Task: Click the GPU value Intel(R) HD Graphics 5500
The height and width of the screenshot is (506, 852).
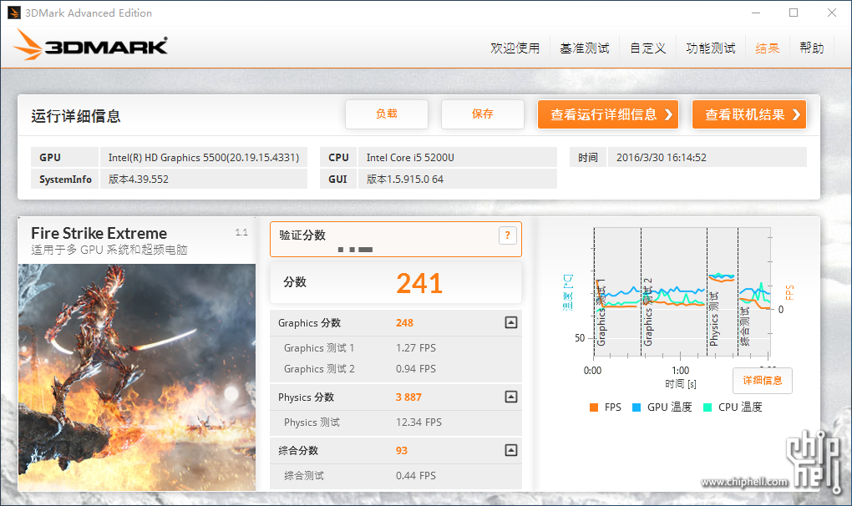Action: click(x=204, y=157)
